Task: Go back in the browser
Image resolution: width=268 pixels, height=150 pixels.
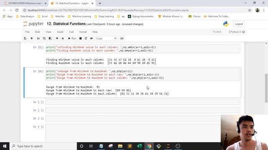Action: (5, 10)
